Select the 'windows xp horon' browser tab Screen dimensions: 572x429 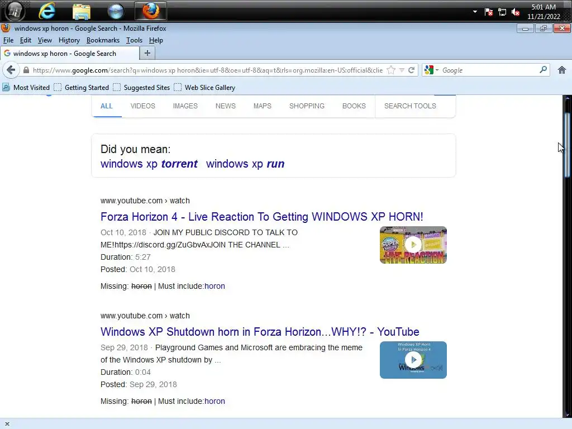[70, 53]
